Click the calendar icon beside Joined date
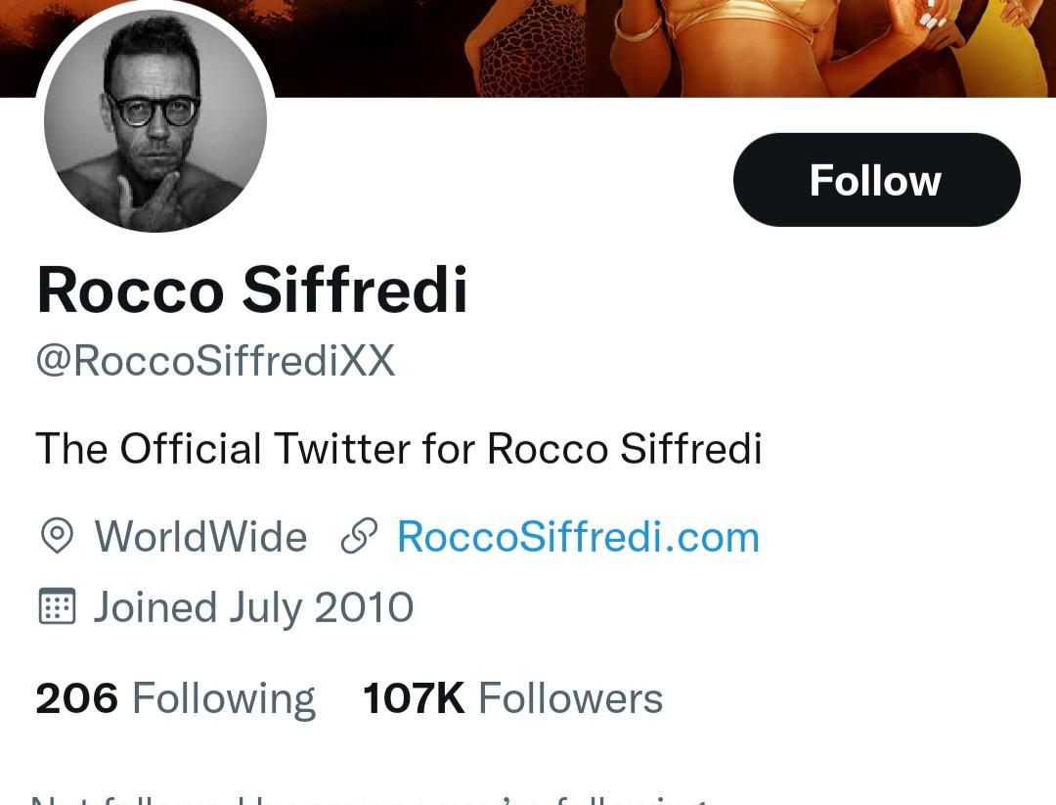 57,607
